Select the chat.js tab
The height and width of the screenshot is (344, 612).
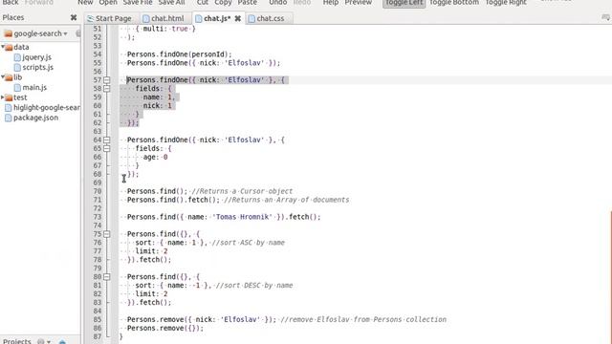[x=217, y=18]
